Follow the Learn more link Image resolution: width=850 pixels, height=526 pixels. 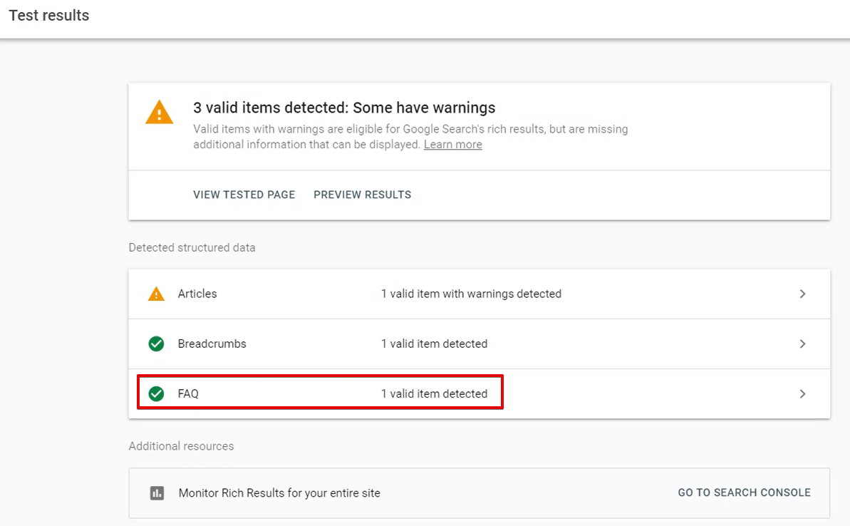[452, 145]
